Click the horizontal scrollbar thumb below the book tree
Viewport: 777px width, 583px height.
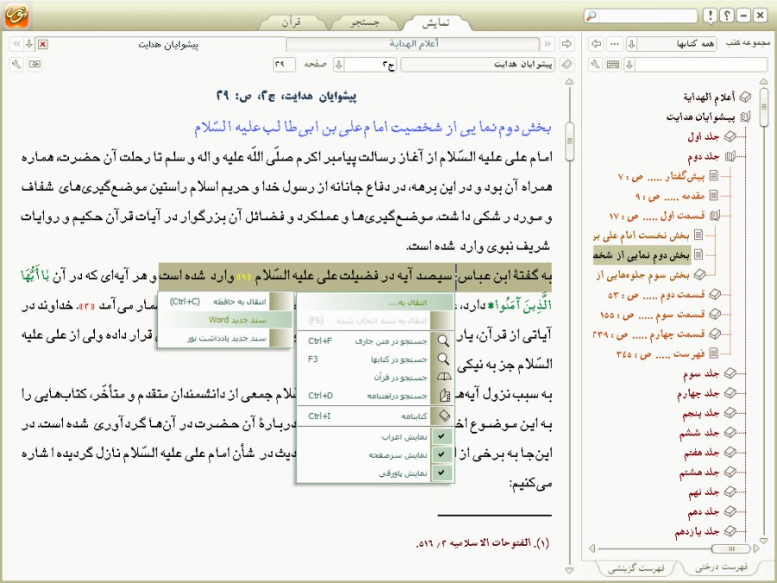(x=731, y=549)
